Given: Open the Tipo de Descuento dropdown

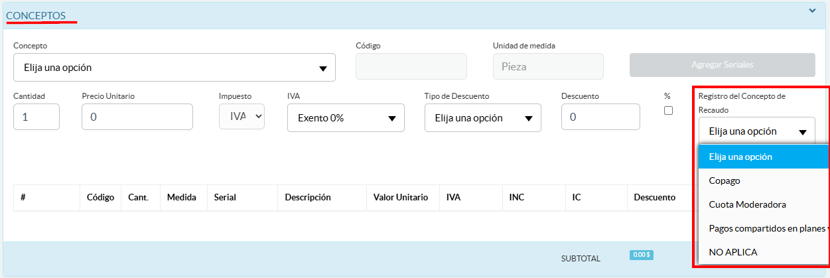Looking at the screenshot, I should click(x=482, y=118).
